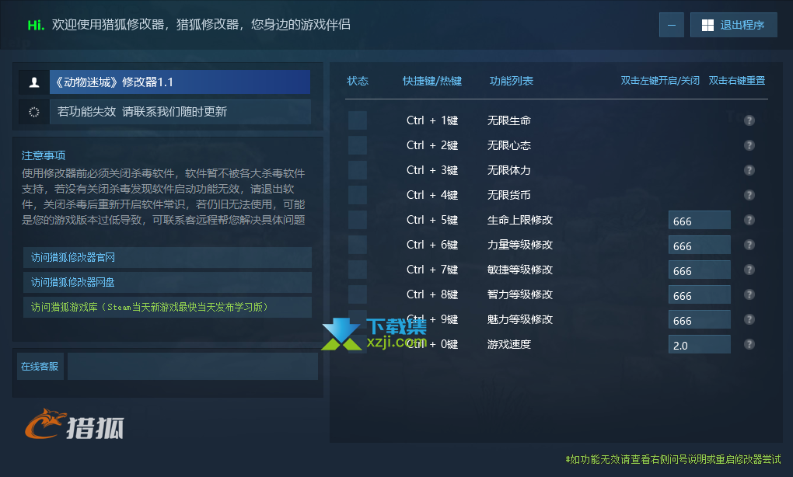This screenshot has width=793, height=477.
Task: Minimize the trainer window
Action: click(x=672, y=25)
